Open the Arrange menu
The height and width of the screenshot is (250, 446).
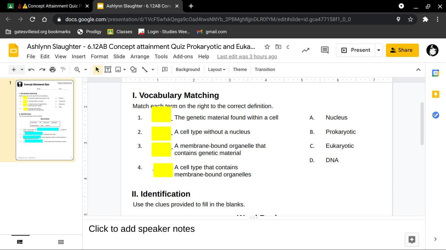point(140,56)
